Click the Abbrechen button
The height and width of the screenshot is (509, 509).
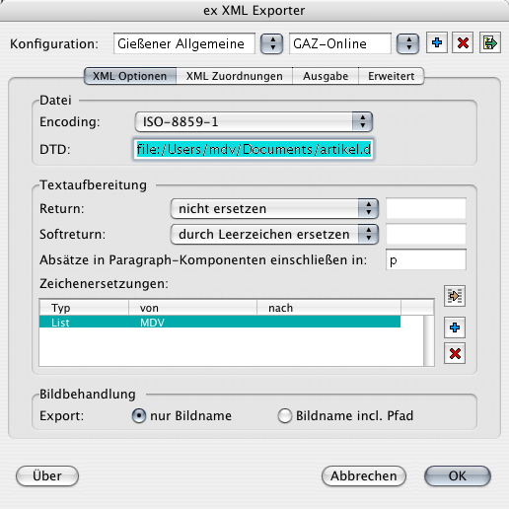364,475
